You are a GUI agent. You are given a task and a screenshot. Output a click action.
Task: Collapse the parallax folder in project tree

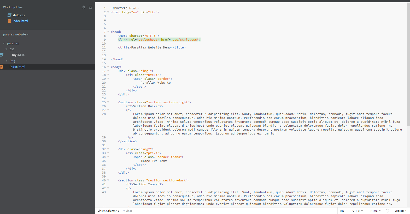4,43
